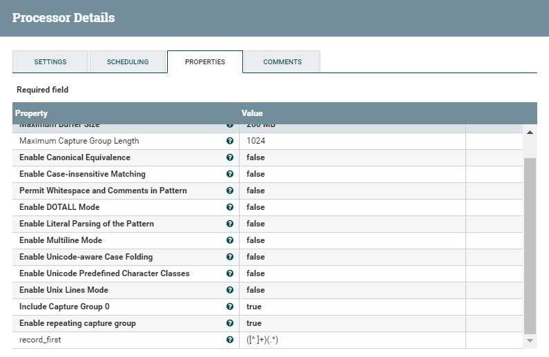Select the Enable DOTALL Mode label
The width and height of the screenshot is (549, 357).
(59, 207)
